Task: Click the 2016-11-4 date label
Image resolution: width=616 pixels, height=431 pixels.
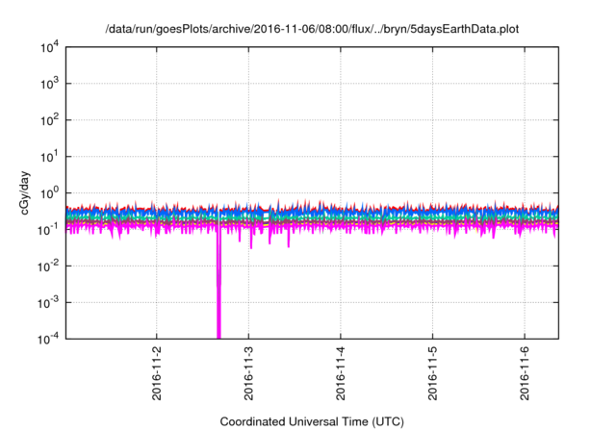Action: [340, 373]
